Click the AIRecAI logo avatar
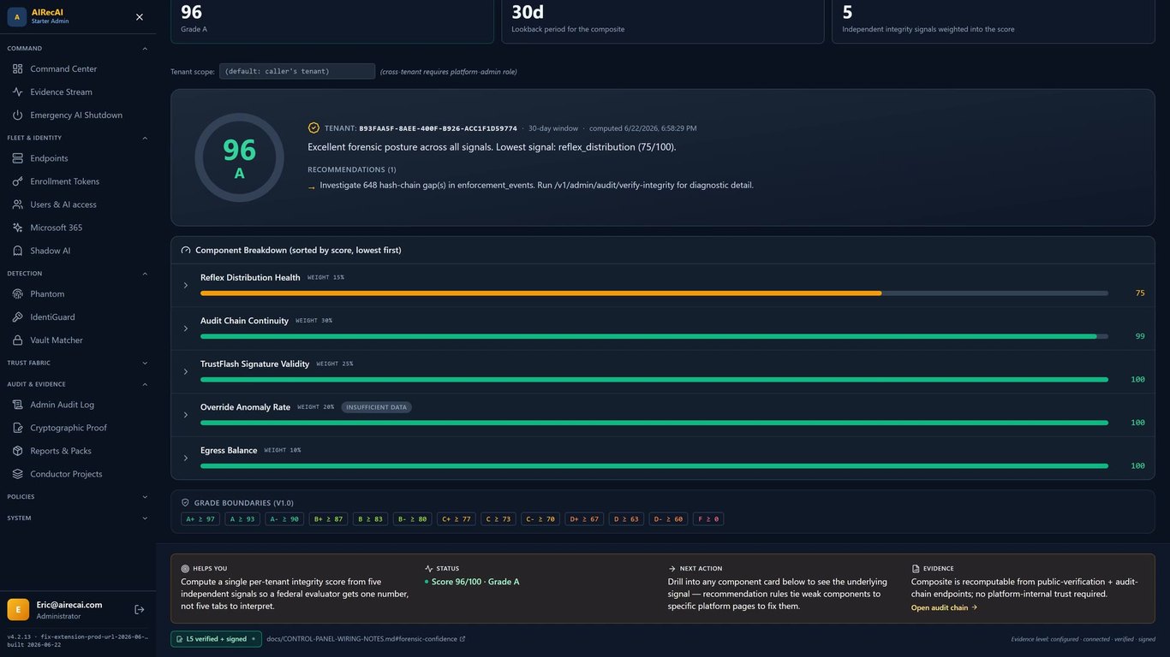The height and width of the screenshot is (657, 1170). pyautogui.click(x=17, y=17)
